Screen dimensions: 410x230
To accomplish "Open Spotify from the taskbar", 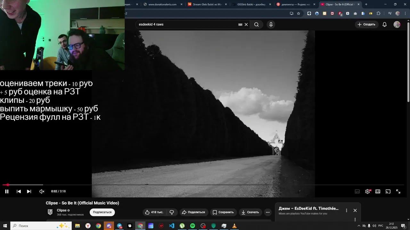I will [x=193, y=226].
